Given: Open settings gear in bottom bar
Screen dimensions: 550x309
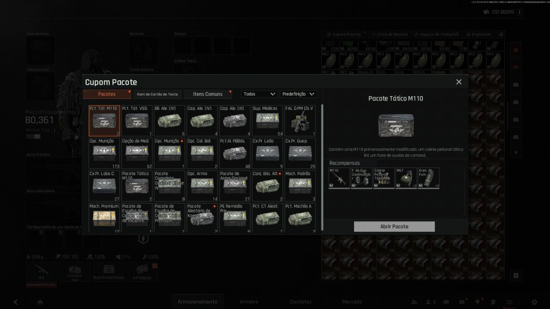Looking at the screenshot, I should [x=534, y=302].
